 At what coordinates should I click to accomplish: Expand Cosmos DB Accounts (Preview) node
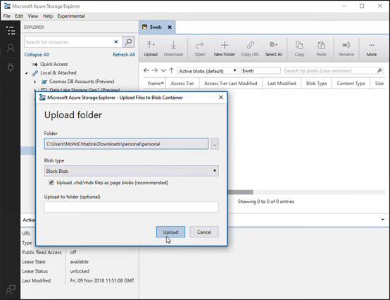[34, 81]
